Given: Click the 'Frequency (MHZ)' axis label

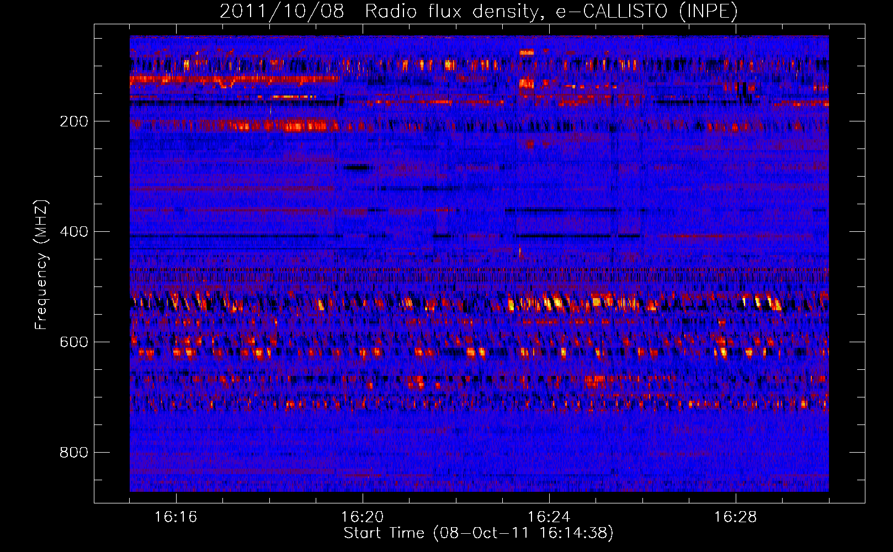Looking at the screenshot, I should pos(41,265).
